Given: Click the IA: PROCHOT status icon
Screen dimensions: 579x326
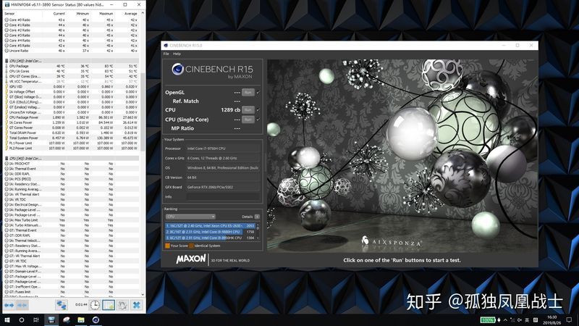Looking at the screenshot, I should [x=7, y=164].
